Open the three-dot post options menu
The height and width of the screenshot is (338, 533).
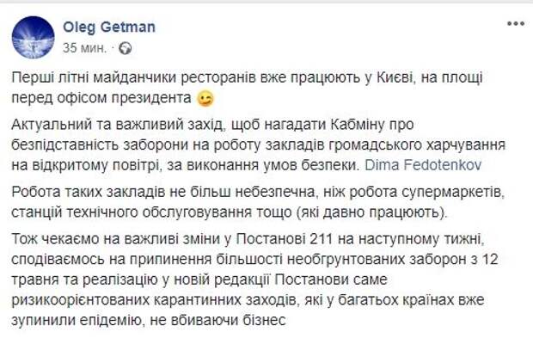515,24
